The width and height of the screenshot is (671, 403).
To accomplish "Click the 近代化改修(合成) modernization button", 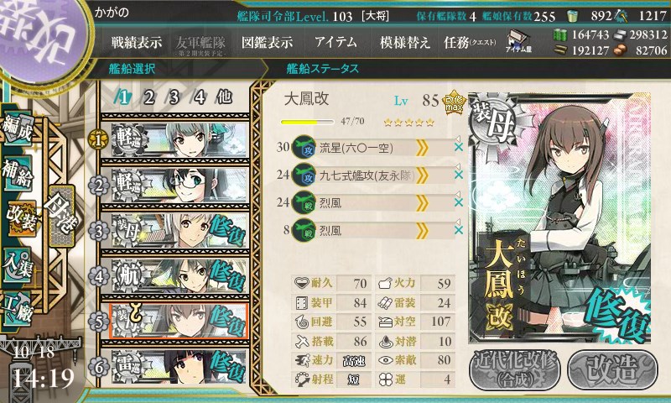I will (515, 369).
